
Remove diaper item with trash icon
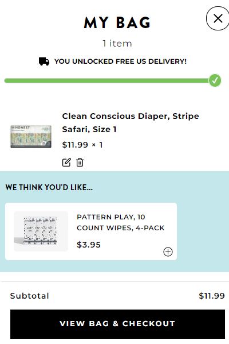coord(80,163)
